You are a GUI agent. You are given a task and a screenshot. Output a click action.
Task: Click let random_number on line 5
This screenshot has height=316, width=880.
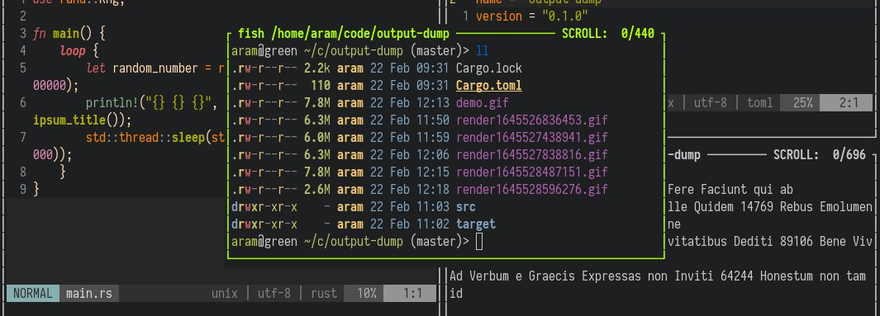point(141,68)
